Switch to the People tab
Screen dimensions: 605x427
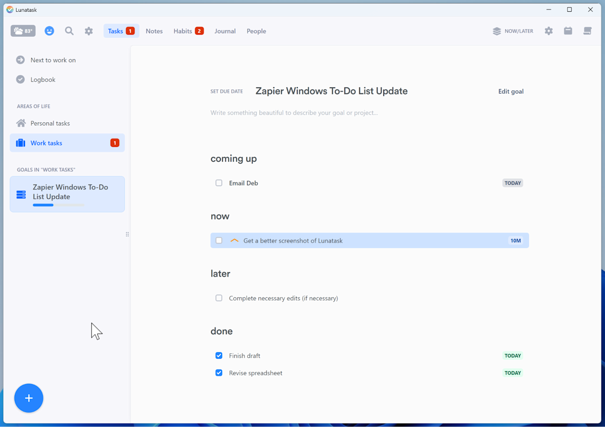[256, 31]
